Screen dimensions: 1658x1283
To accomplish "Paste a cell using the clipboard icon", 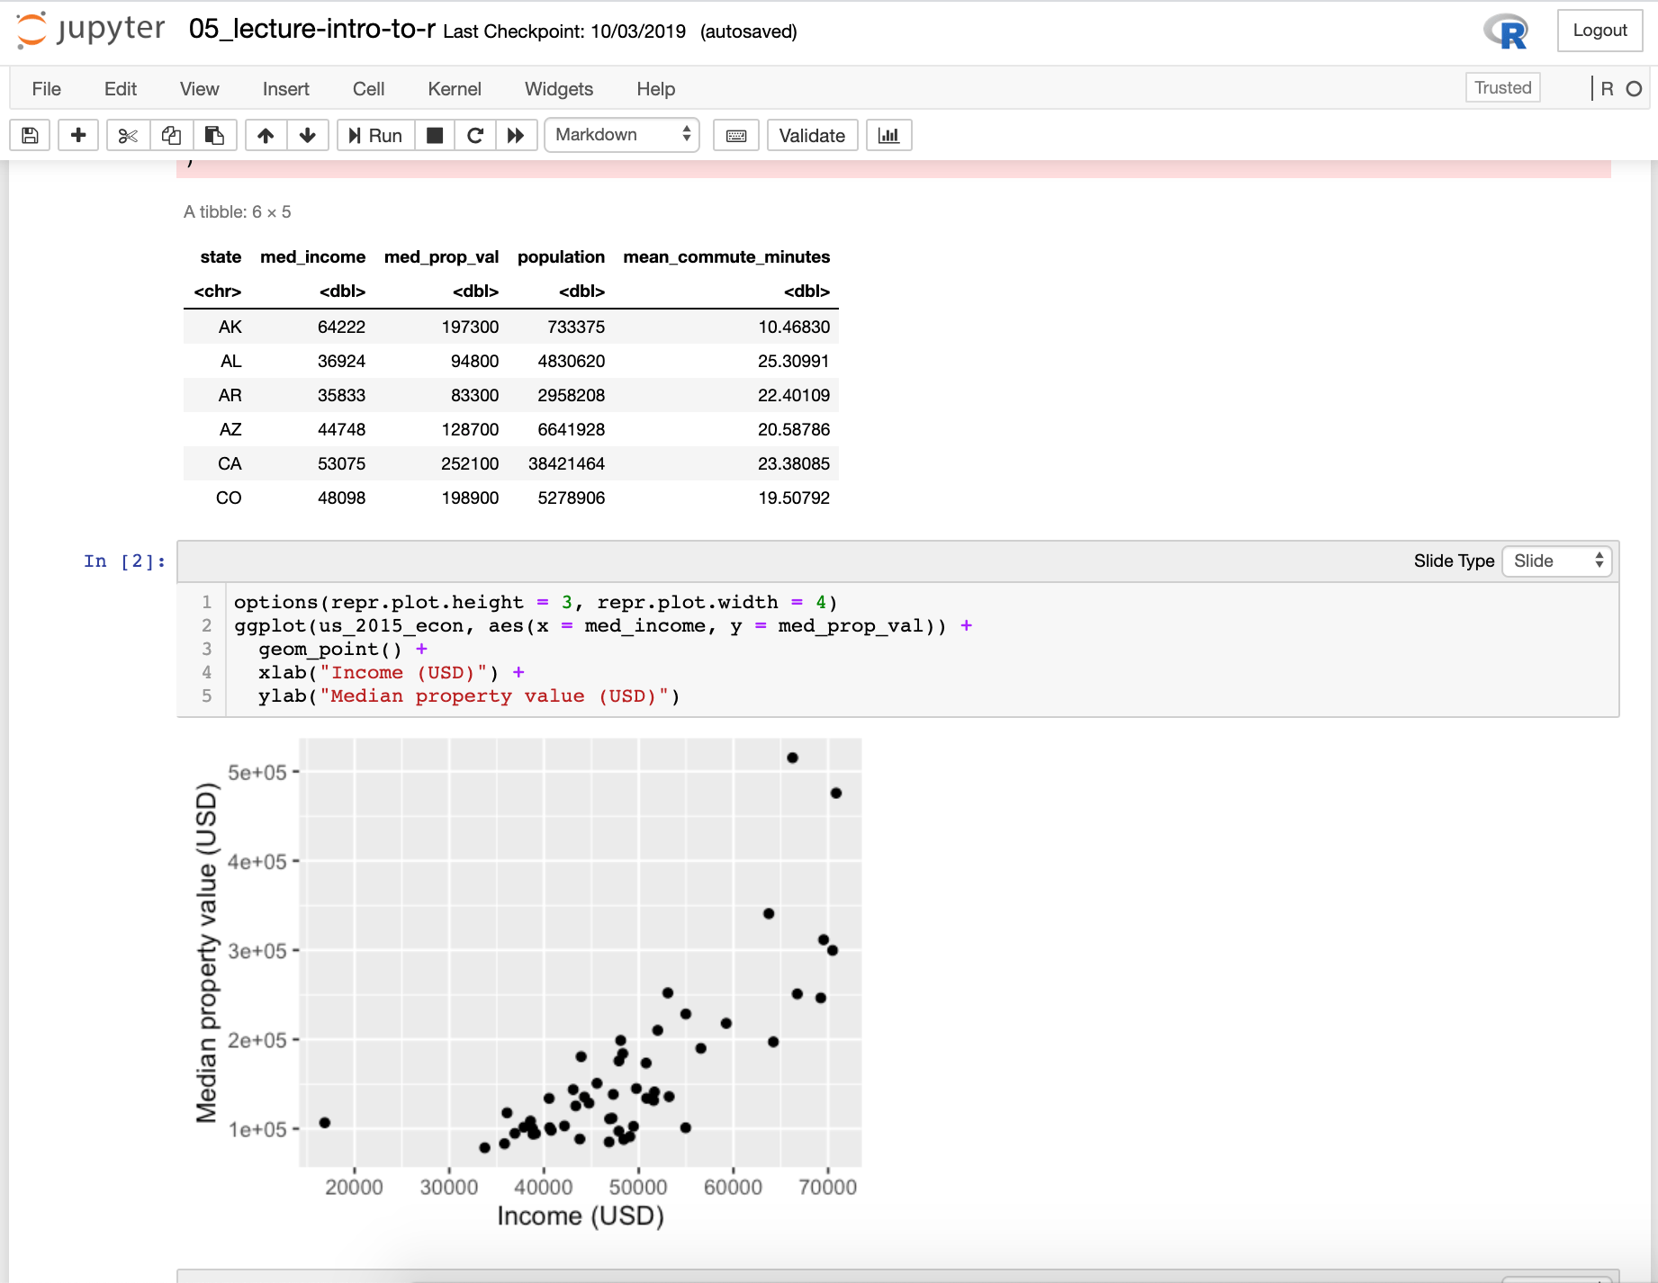I will click(214, 135).
